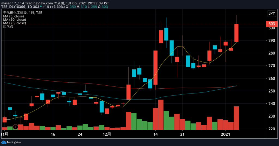Click the 230 price level on scale

(272, 116)
